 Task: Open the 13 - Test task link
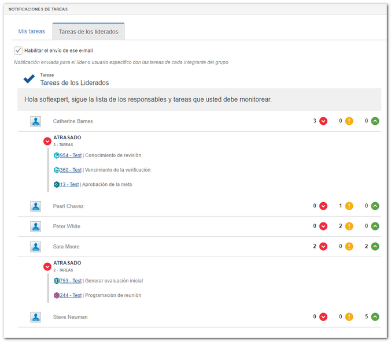(x=69, y=184)
